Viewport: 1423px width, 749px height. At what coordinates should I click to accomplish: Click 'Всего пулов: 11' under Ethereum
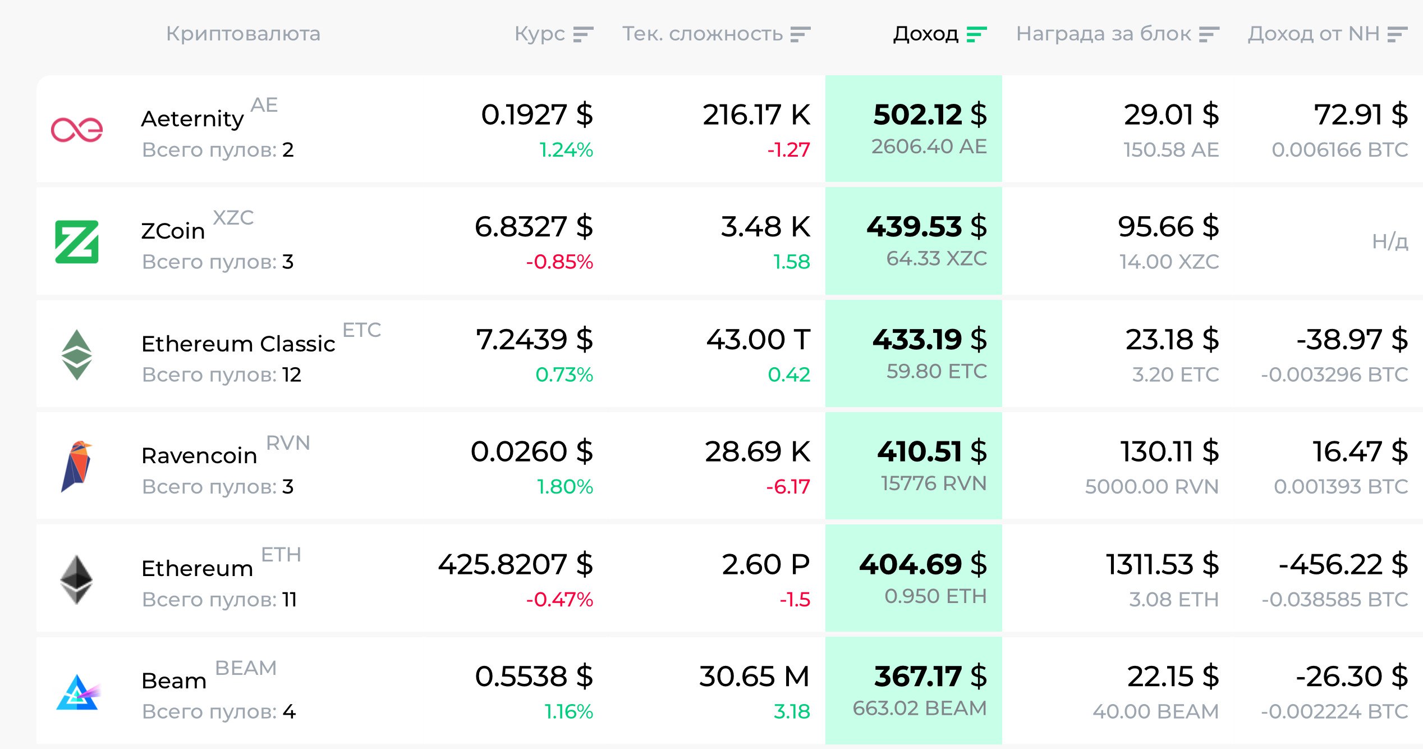click(219, 600)
